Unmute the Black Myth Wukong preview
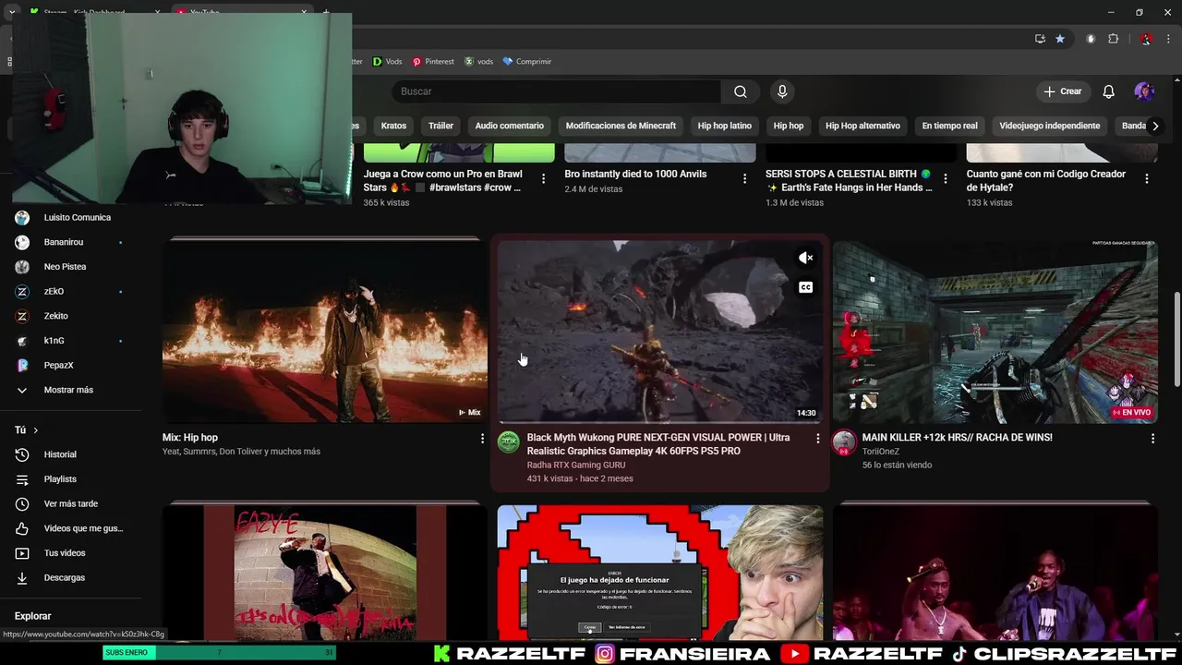Viewport: 1182px width, 665px height. (x=805, y=259)
